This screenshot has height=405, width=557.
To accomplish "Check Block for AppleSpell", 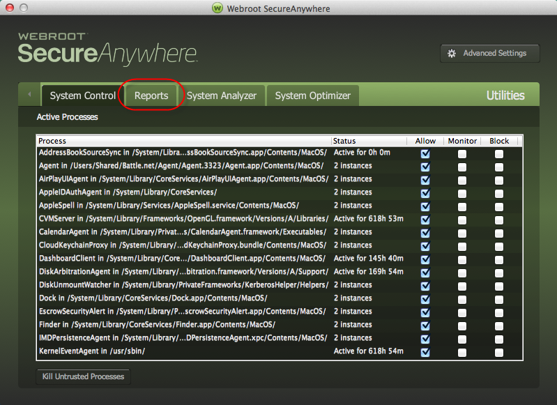I will coord(499,207).
